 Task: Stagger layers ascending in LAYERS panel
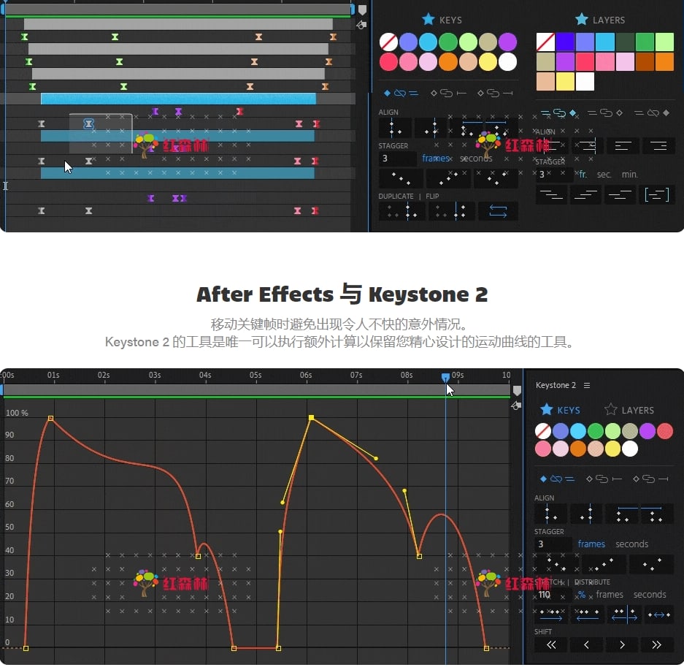click(x=585, y=194)
